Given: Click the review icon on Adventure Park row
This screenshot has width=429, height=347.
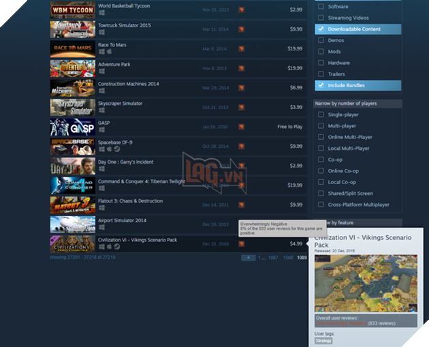Looking at the screenshot, I should [241, 68].
